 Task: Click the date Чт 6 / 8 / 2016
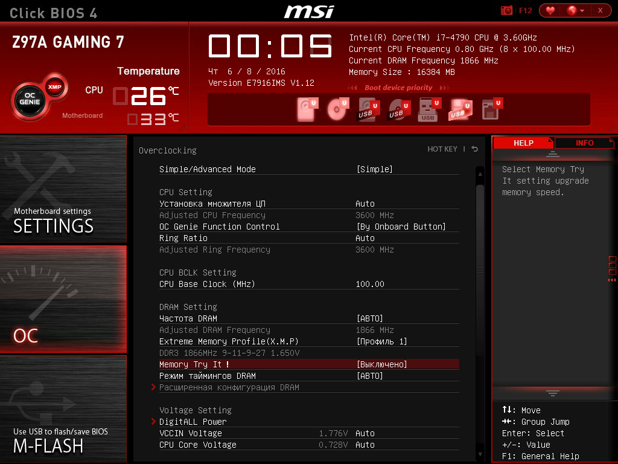247,71
